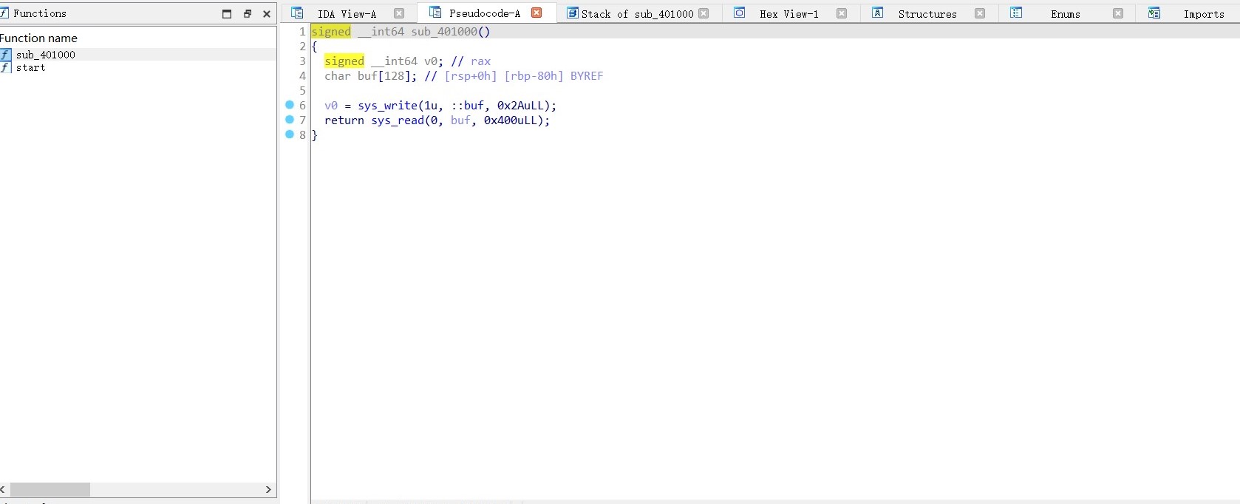
Task: Click the Enums tab icon
Action: point(1016,13)
